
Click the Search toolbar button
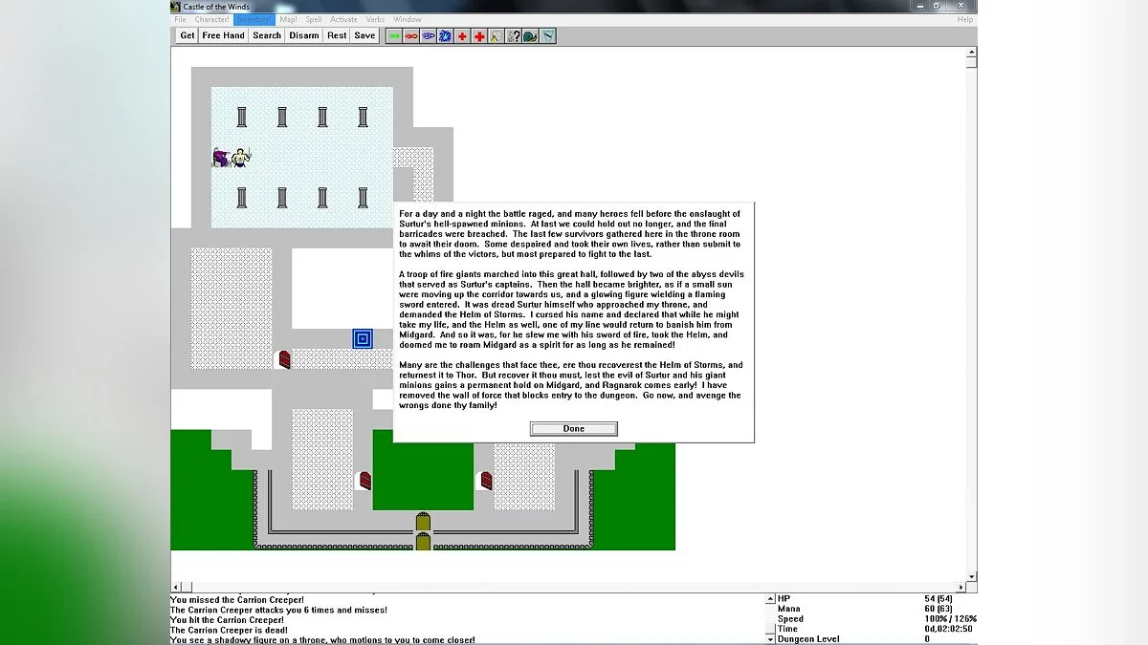tap(267, 35)
